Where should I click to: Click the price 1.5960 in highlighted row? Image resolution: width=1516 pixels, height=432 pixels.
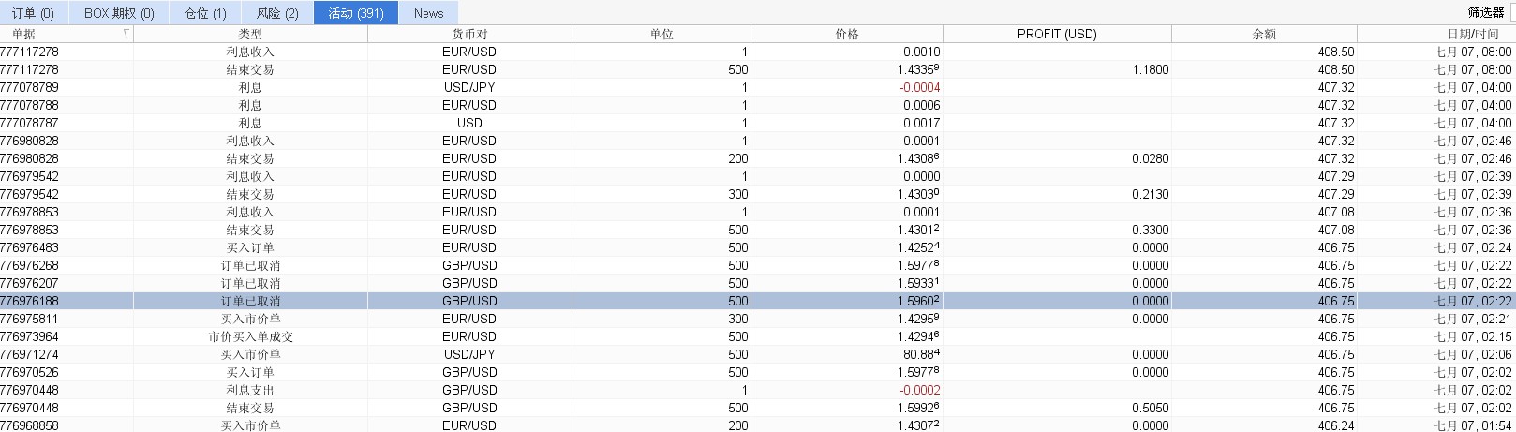(921, 301)
